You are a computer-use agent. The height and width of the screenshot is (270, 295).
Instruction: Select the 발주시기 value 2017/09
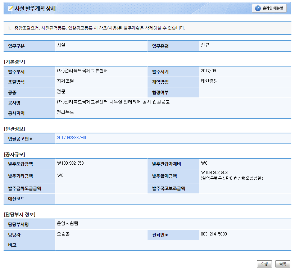coord(208,70)
